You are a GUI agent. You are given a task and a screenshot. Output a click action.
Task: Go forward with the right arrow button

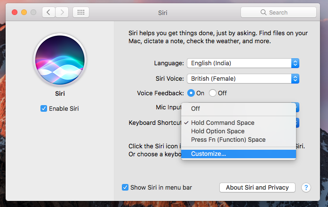(62, 12)
